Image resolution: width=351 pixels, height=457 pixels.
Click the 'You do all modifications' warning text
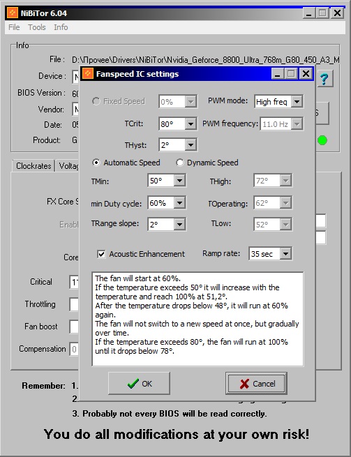pos(177,434)
